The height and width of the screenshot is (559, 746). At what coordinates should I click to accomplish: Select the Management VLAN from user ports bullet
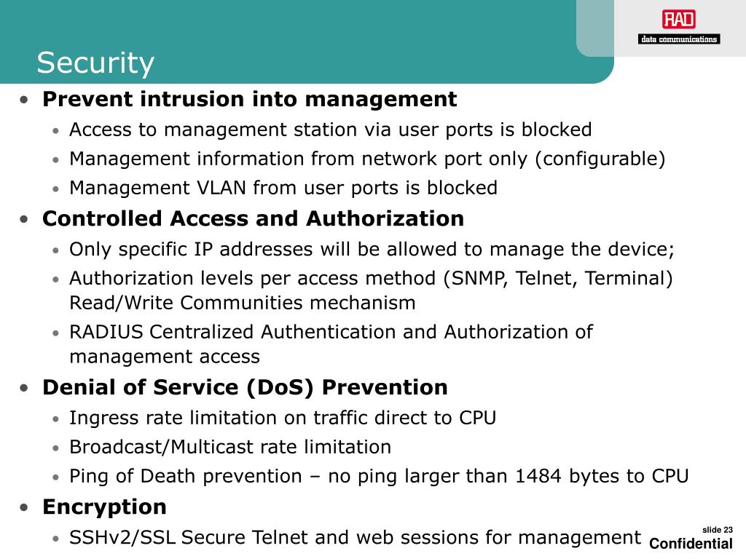[x=283, y=188]
